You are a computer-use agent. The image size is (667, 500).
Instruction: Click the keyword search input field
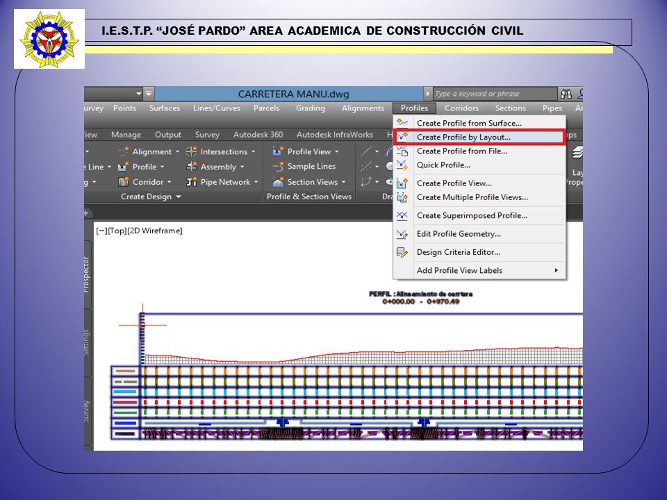click(495, 94)
